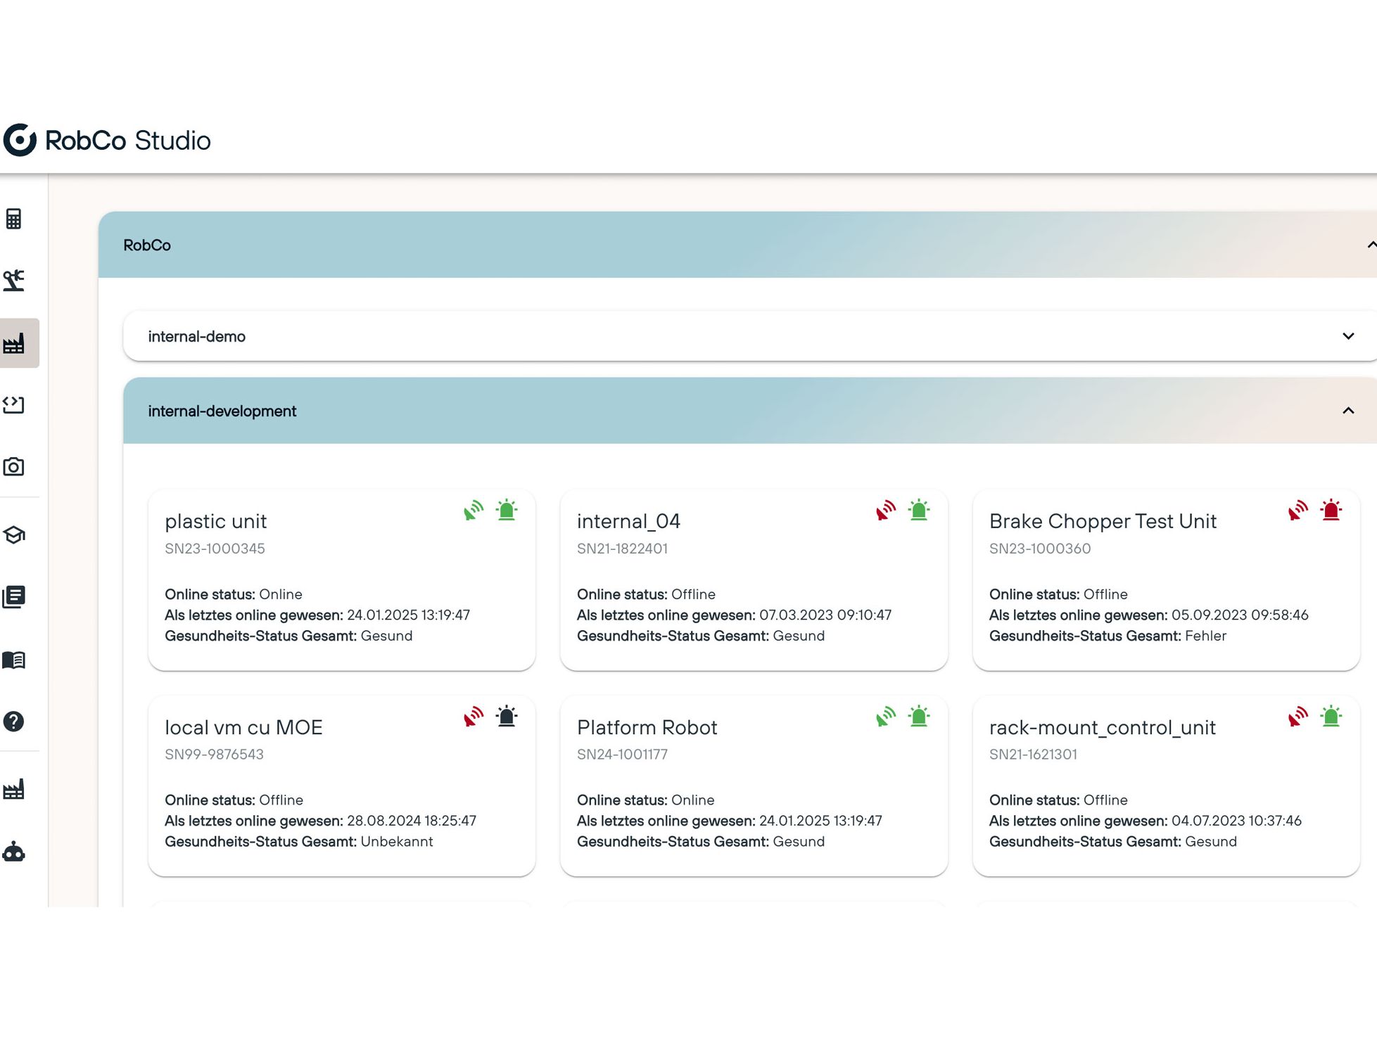Click the camera icon in sidebar
The image size is (1377, 1038).
click(x=14, y=466)
